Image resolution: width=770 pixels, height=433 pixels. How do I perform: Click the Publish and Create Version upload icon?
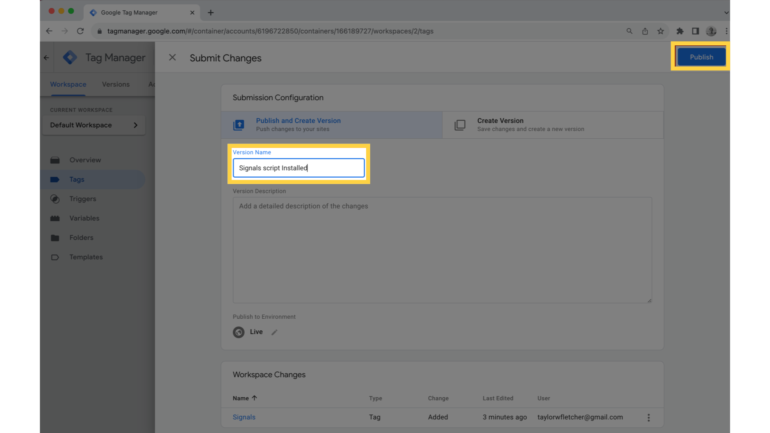[239, 125]
